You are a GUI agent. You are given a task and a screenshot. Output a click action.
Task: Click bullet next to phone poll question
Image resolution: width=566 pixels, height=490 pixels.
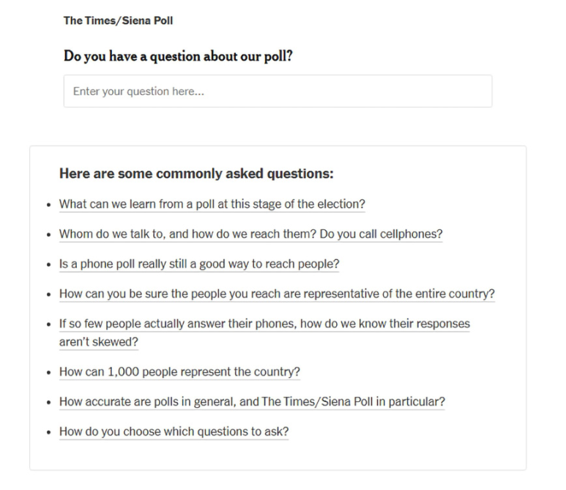coord(48,264)
